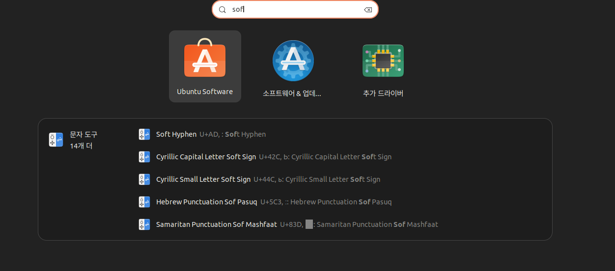615x271 pixels.
Task: Click the character icon beside Soft Hyphen
Action: (144, 134)
